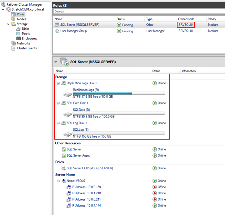Sort roles by Priority column header

point(216,19)
